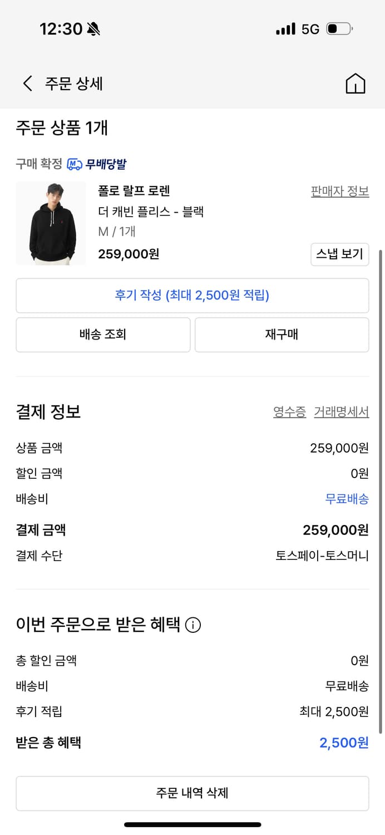Go back using the left chevron arrow
This screenshot has width=385, height=835.
(x=26, y=83)
